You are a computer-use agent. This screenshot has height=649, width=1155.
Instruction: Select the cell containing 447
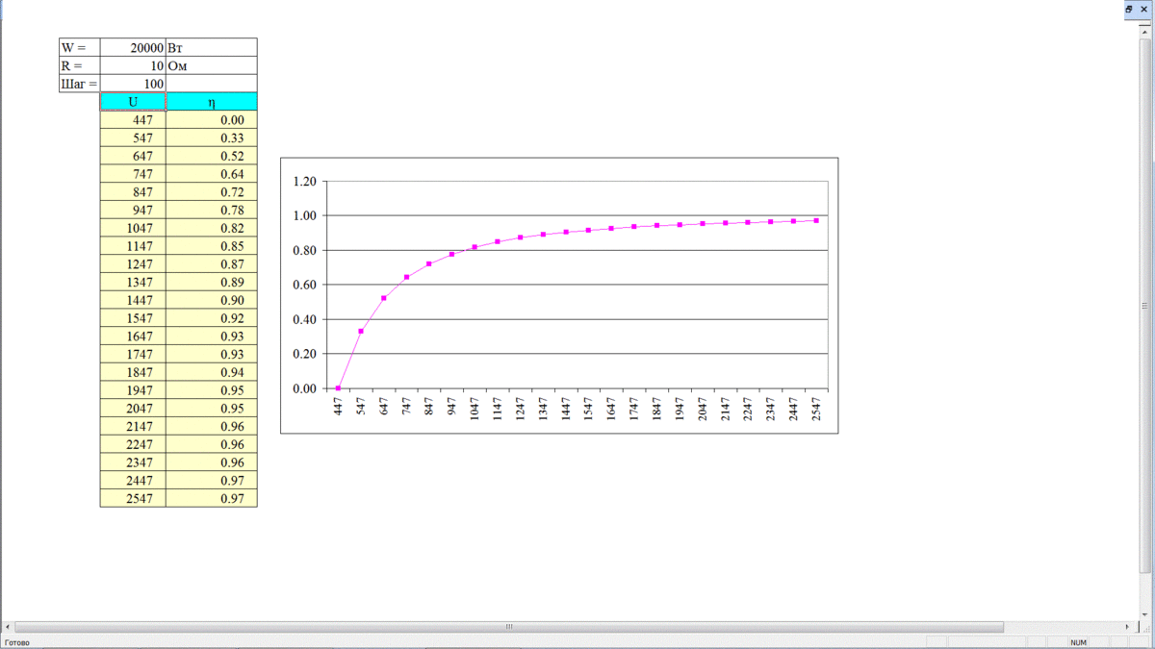tap(133, 120)
